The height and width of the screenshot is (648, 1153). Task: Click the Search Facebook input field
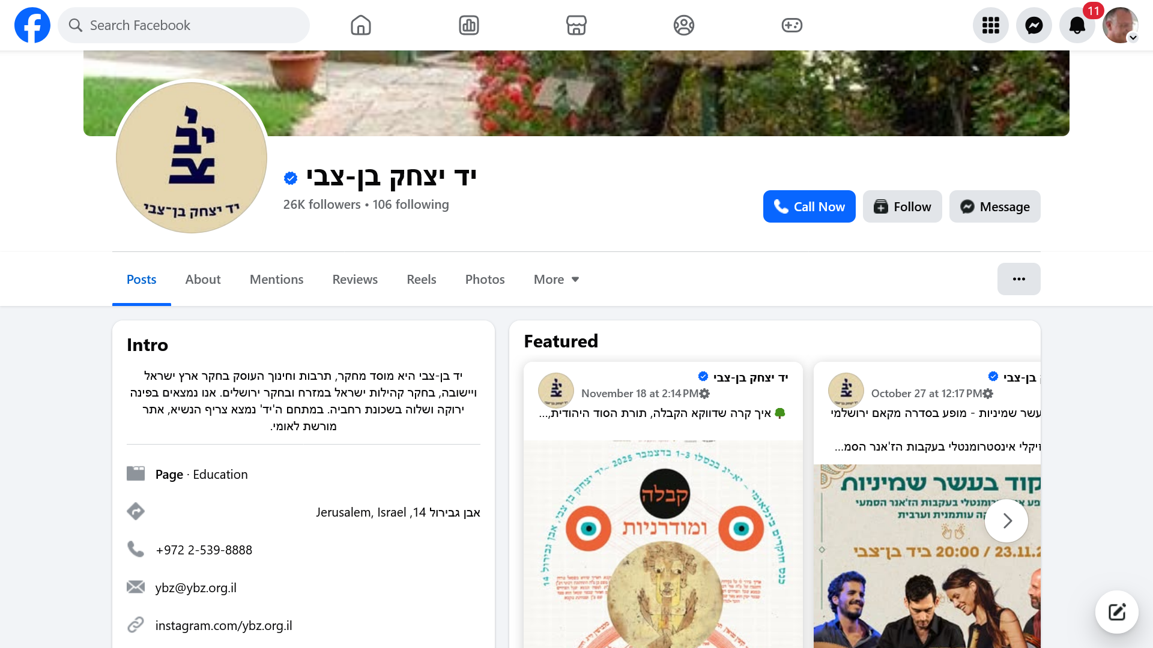pos(184,25)
